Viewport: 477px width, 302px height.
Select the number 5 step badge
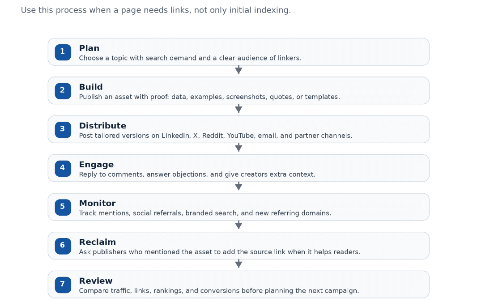pyautogui.click(x=63, y=207)
